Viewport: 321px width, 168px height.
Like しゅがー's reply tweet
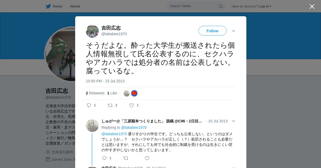click(147, 158)
